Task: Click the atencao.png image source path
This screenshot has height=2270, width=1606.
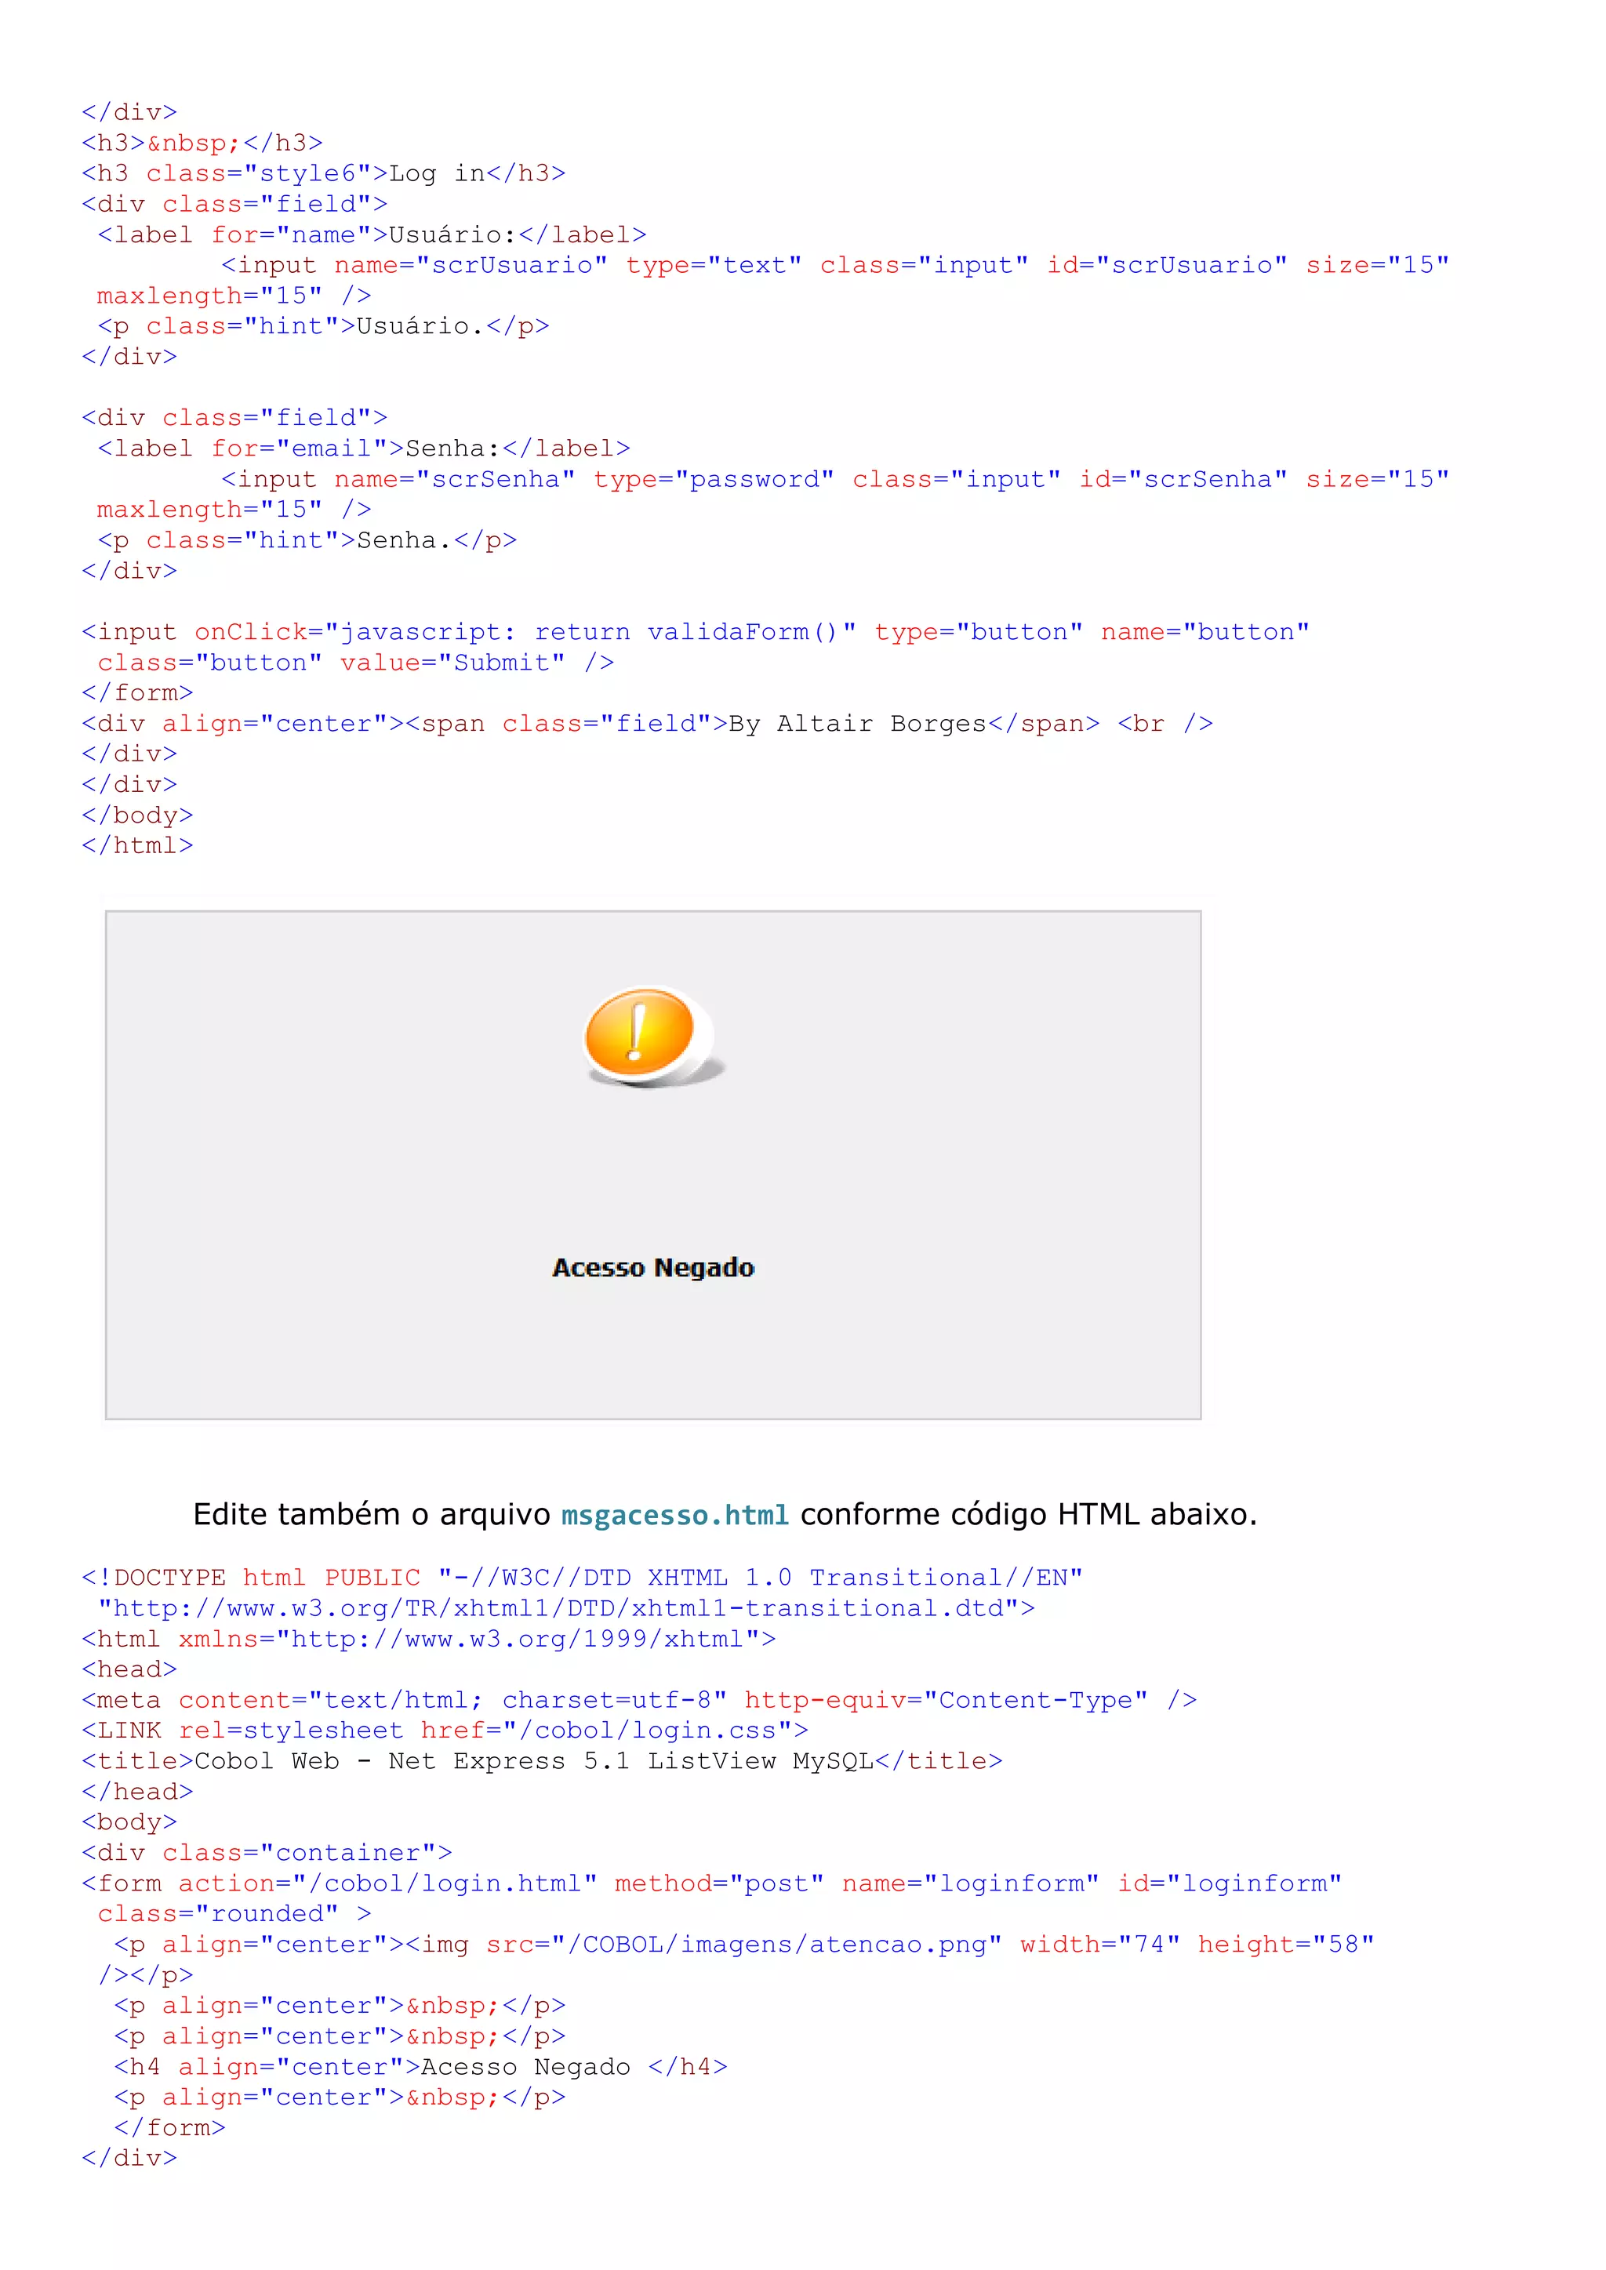Action: coord(776,1944)
